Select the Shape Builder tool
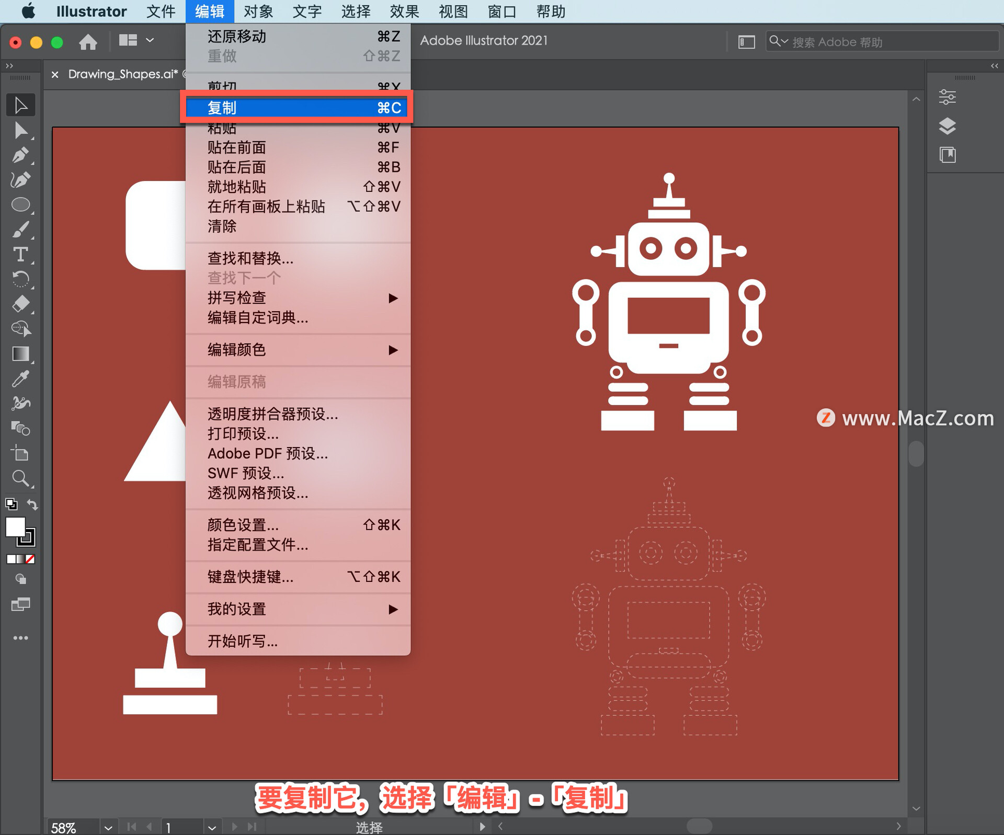The width and height of the screenshot is (1004, 835). click(21, 329)
